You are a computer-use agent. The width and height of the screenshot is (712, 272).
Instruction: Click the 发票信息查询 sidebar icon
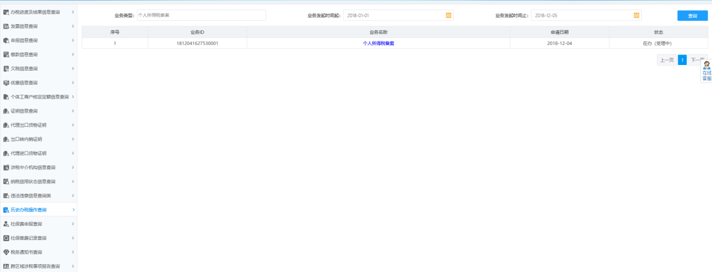pyautogui.click(x=6, y=26)
